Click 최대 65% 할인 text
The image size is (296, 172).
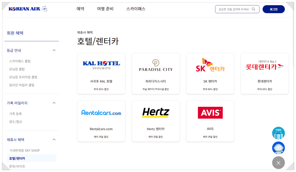click(x=265, y=89)
